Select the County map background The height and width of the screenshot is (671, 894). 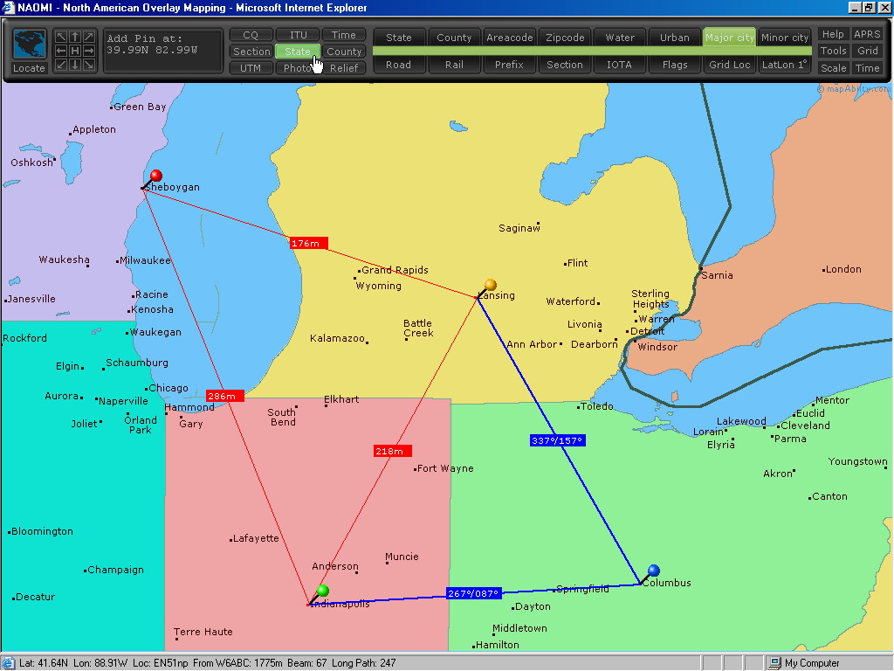tap(344, 52)
